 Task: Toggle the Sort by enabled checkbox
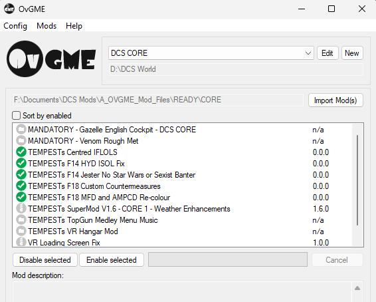coord(17,116)
